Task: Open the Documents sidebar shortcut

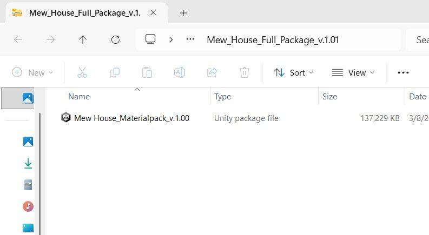Action: tap(28, 185)
